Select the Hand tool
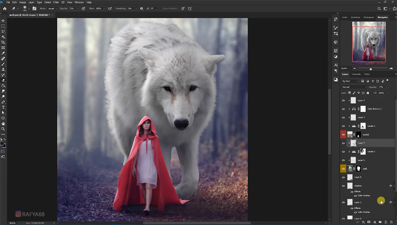The height and width of the screenshot is (225, 397). tap(3, 124)
